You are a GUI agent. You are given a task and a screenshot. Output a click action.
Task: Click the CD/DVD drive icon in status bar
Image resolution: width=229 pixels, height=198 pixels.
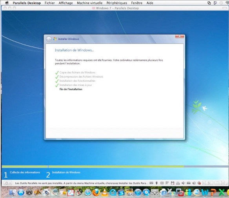pyautogui.click(x=162, y=183)
